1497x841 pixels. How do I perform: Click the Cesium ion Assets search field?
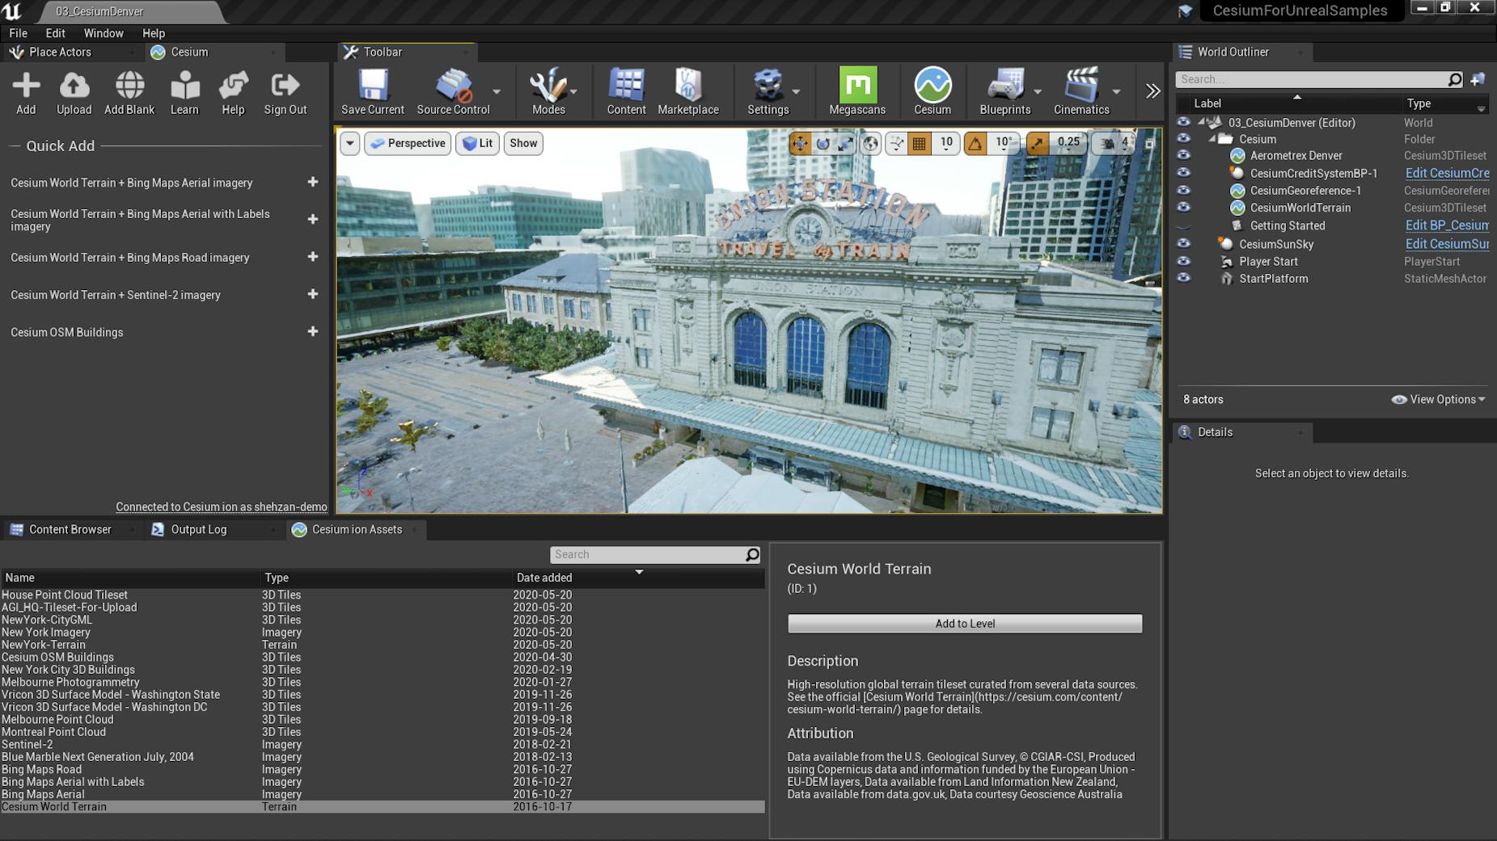click(x=652, y=554)
